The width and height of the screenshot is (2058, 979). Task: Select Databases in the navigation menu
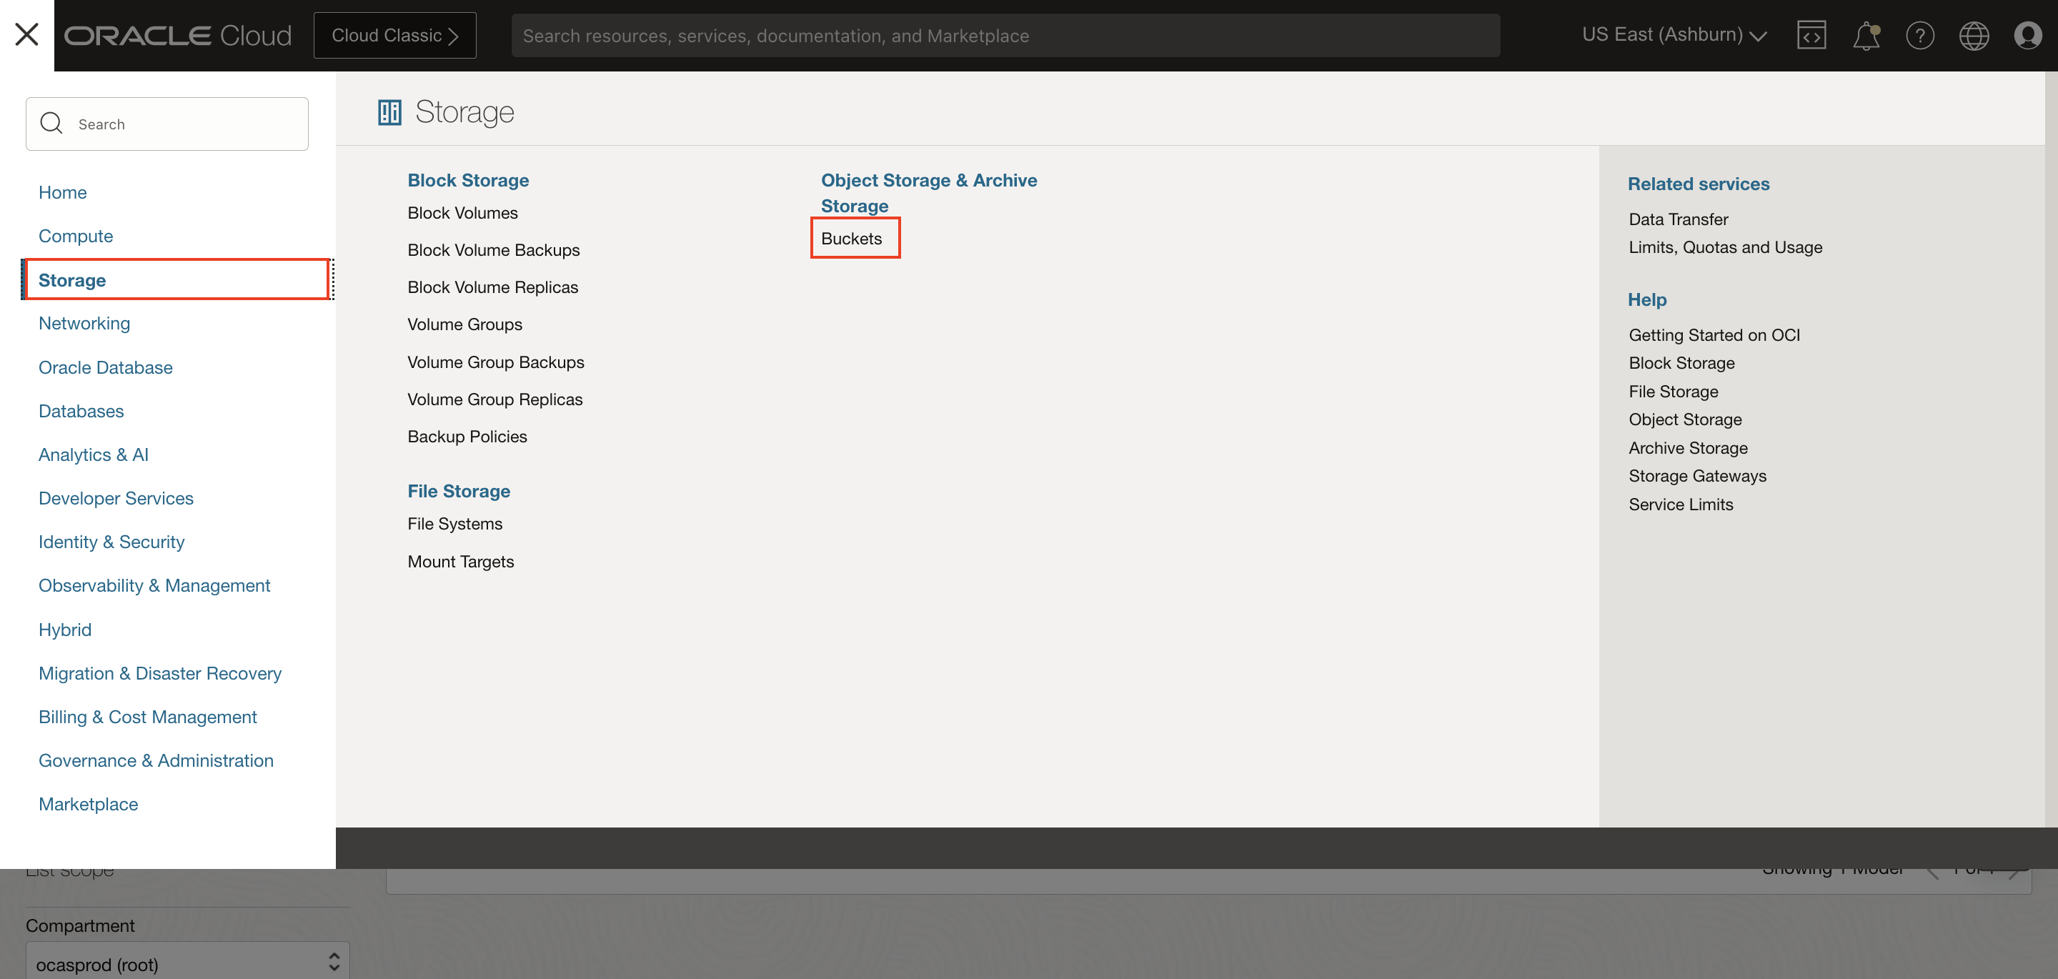point(81,411)
